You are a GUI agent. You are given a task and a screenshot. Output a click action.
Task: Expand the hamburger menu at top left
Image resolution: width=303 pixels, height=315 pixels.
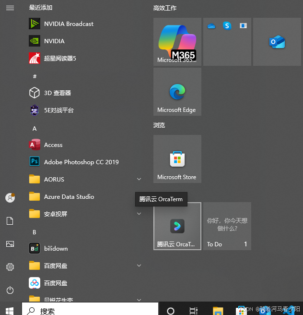[10, 8]
